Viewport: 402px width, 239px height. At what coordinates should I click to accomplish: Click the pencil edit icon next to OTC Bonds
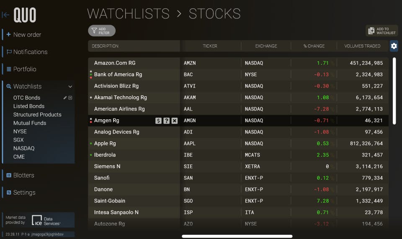pos(65,98)
